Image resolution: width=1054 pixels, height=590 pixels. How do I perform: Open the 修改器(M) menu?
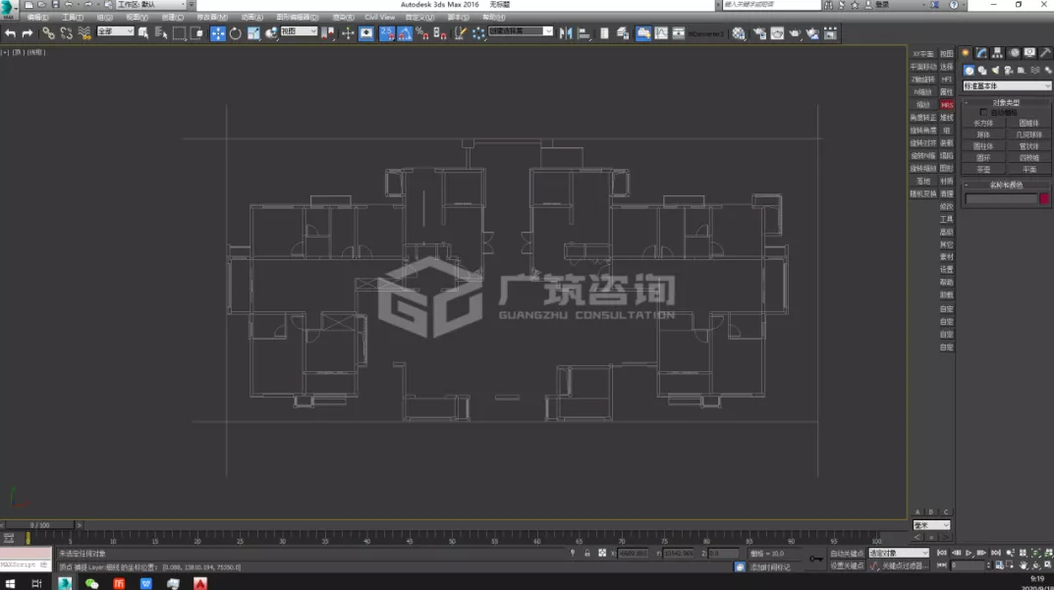pyautogui.click(x=212, y=18)
